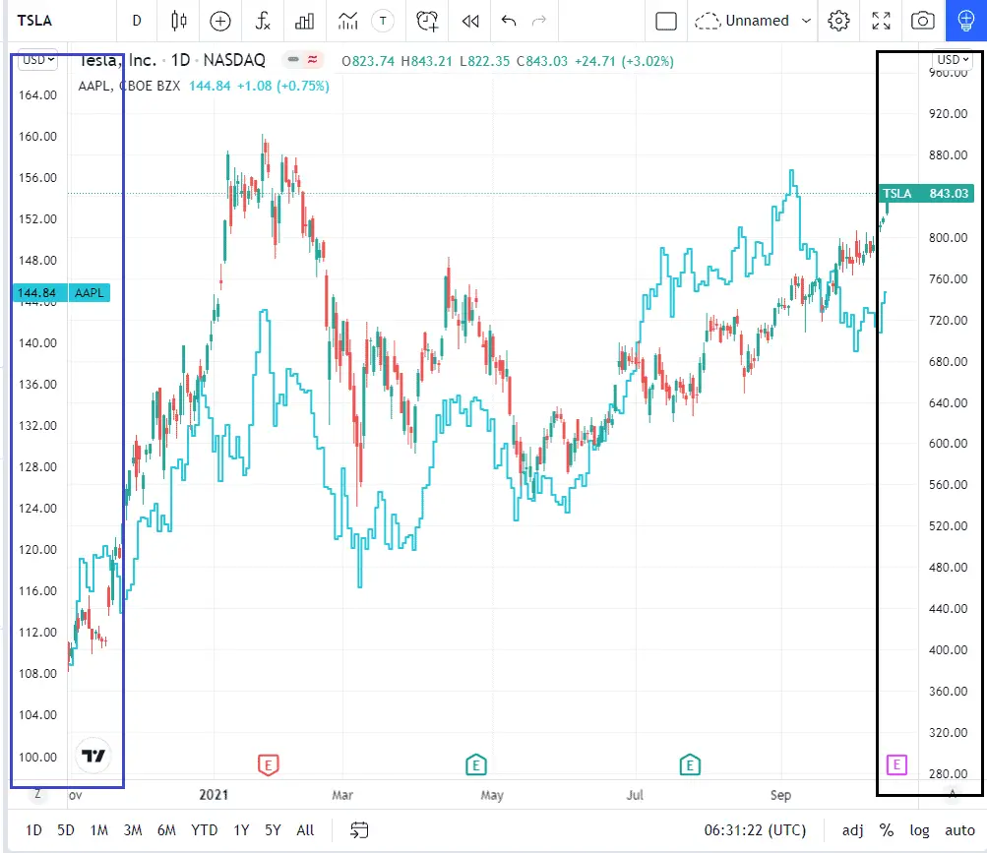Select the 1Y time range
This screenshot has height=853, width=987.
coord(242,830)
